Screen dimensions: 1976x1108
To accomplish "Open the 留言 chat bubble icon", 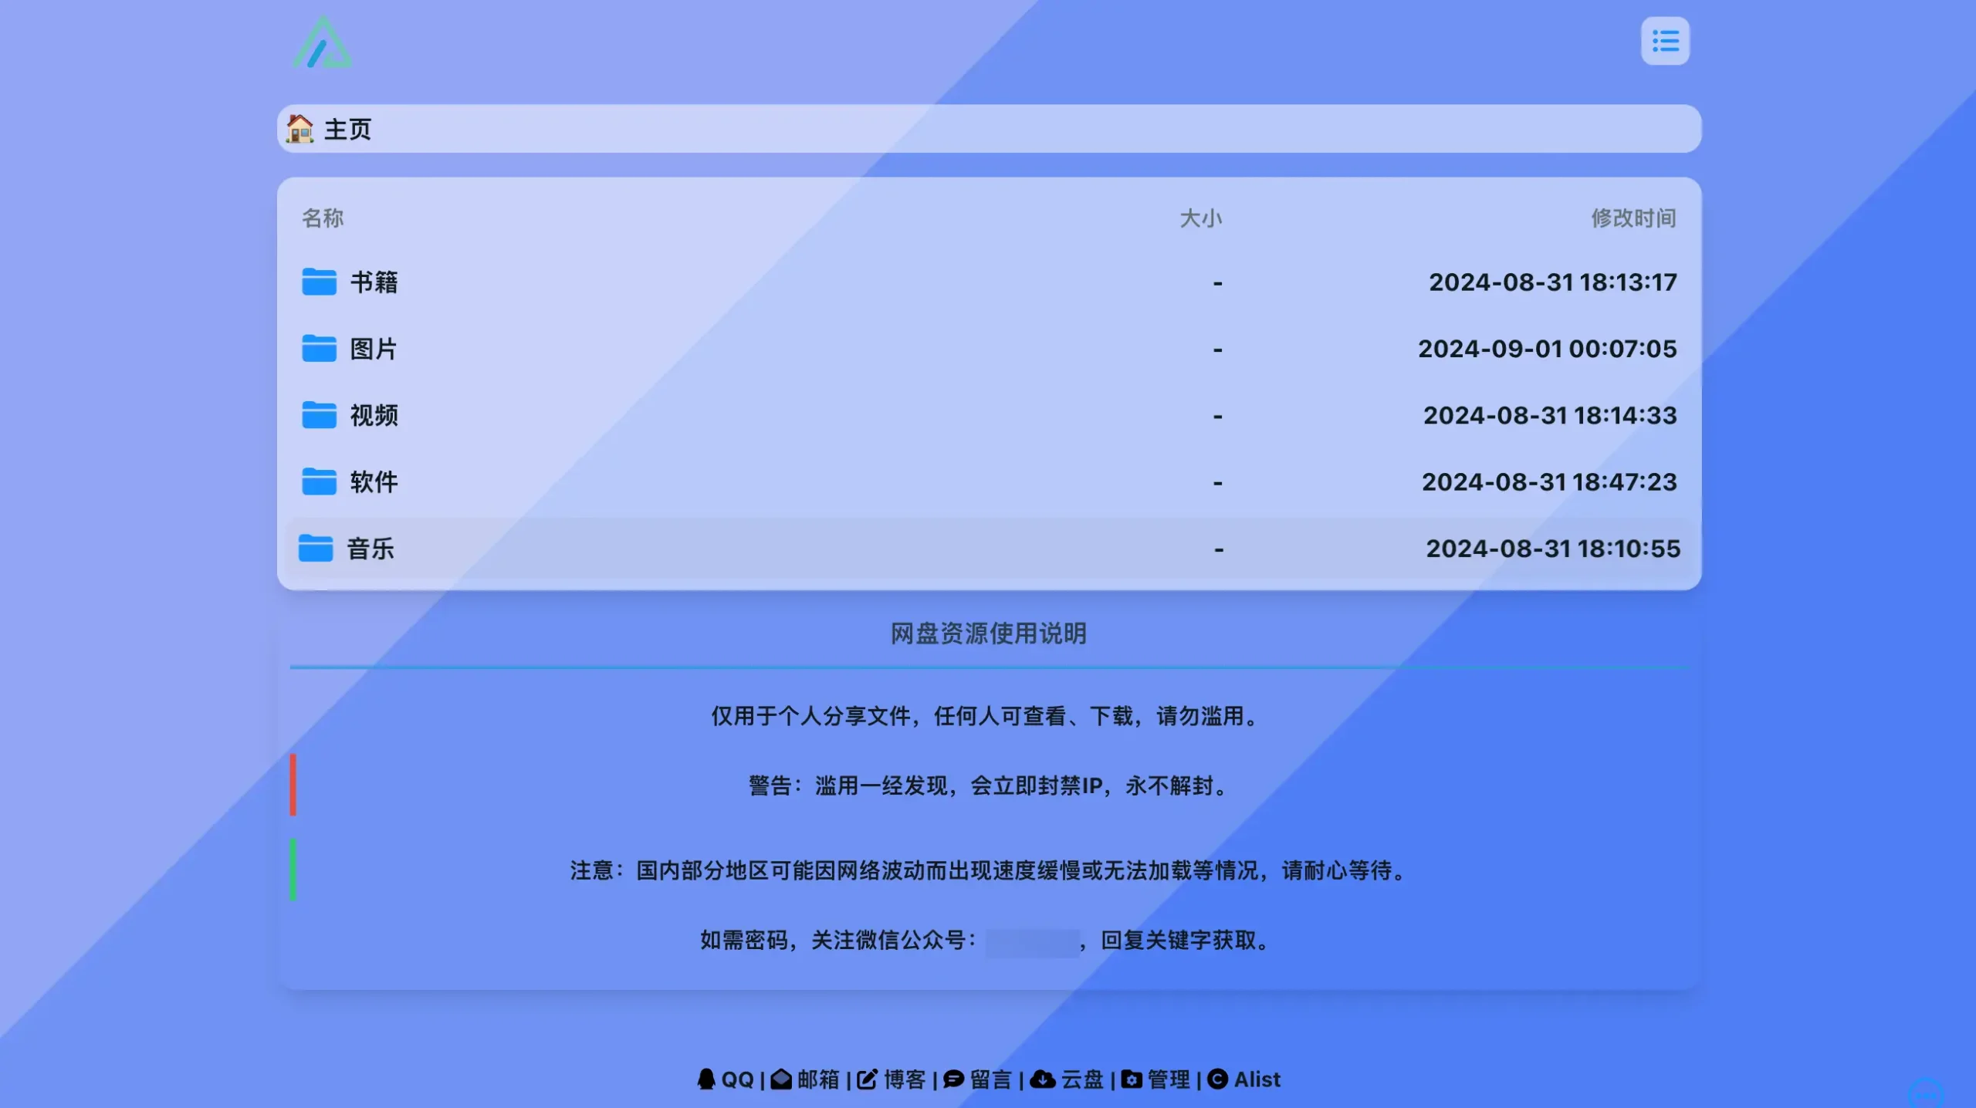I will click(x=952, y=1079).
